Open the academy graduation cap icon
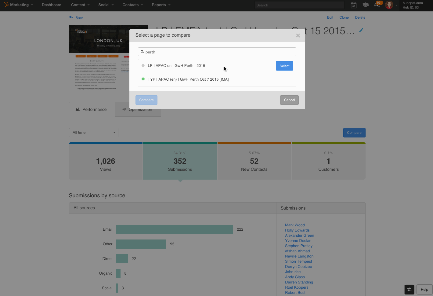This screenshot has height=296, width=433. point(365,5)
